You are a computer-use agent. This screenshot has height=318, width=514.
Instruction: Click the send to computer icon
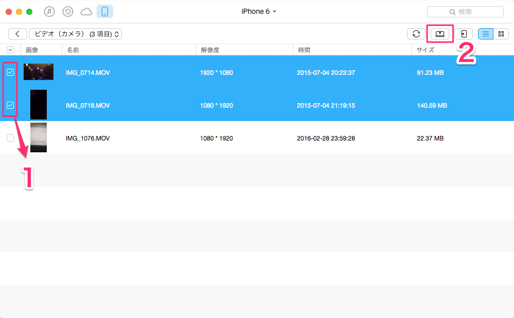440,34
